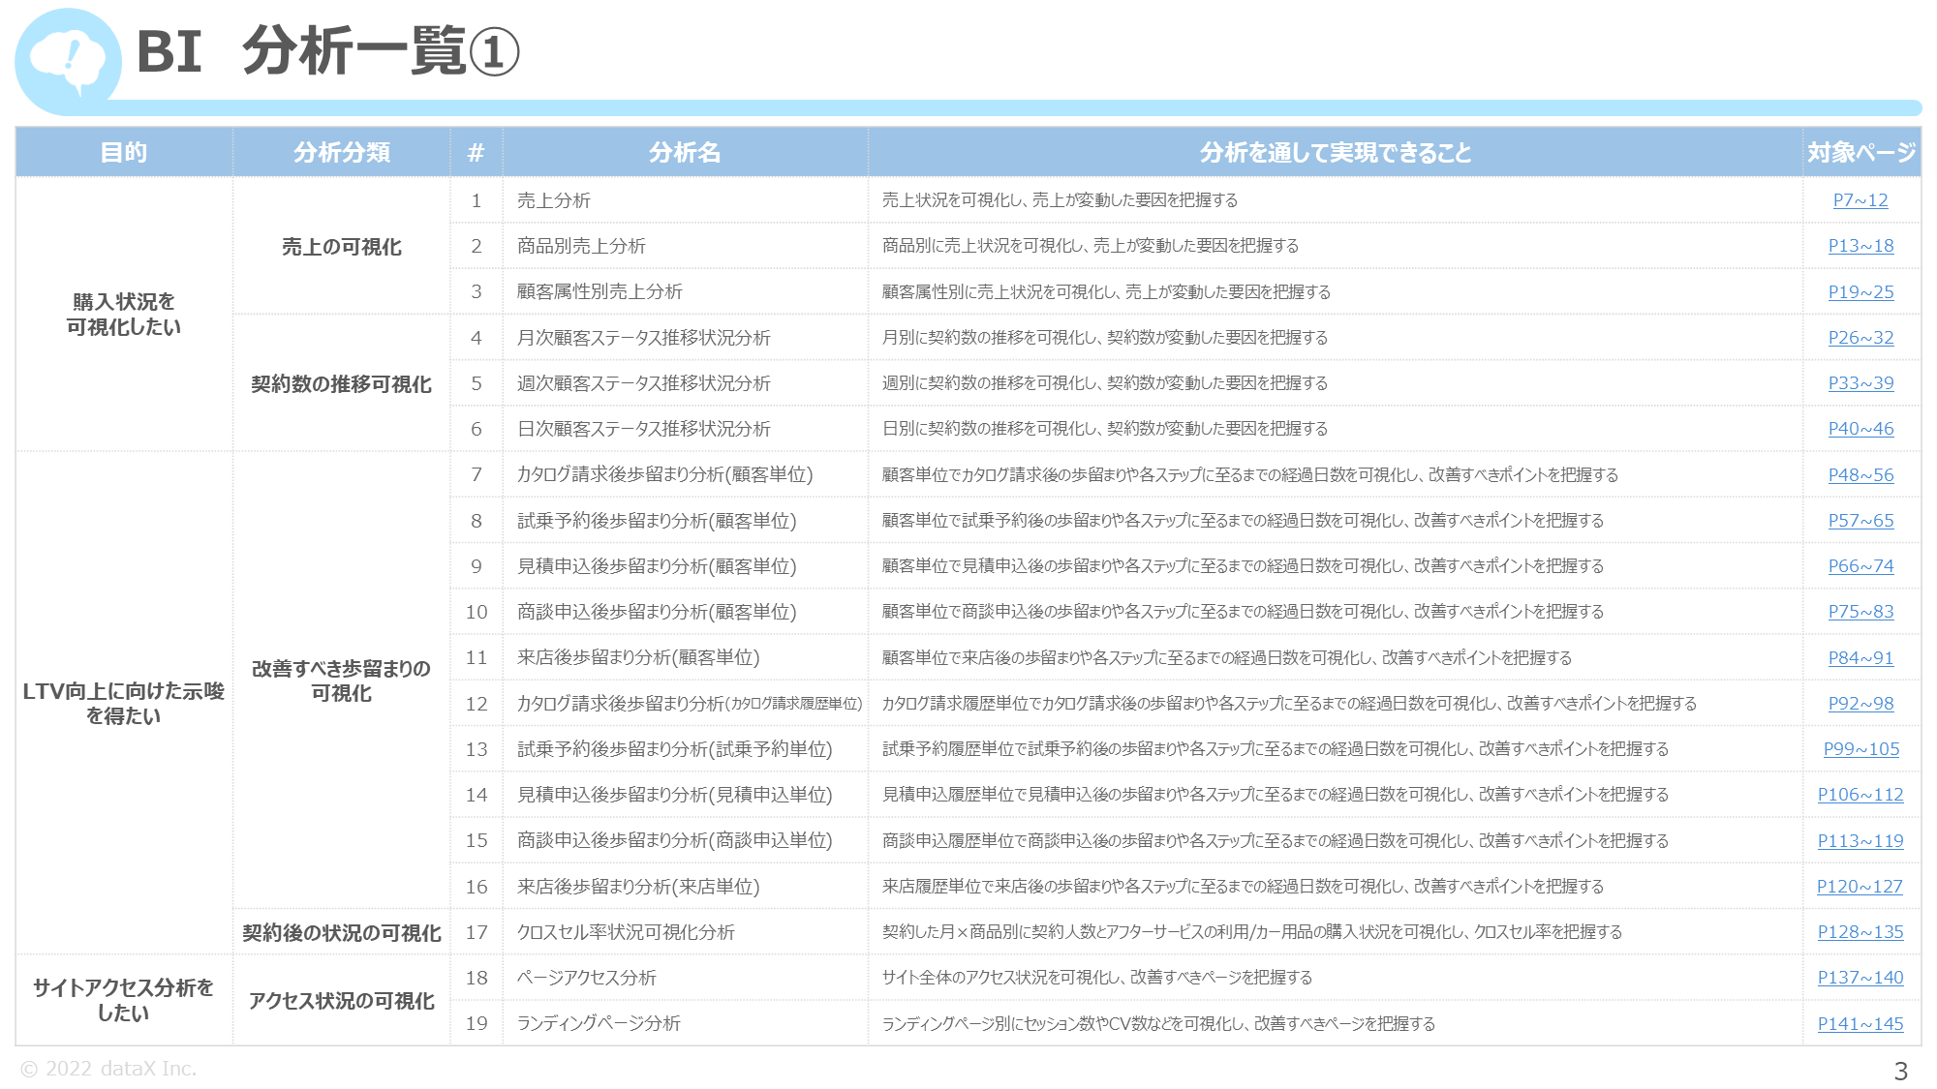This screenshot has width=1937, height=1089.
Task: Select the 契約後の状況の可視化 category cell
Action: (x=342, y=932)
